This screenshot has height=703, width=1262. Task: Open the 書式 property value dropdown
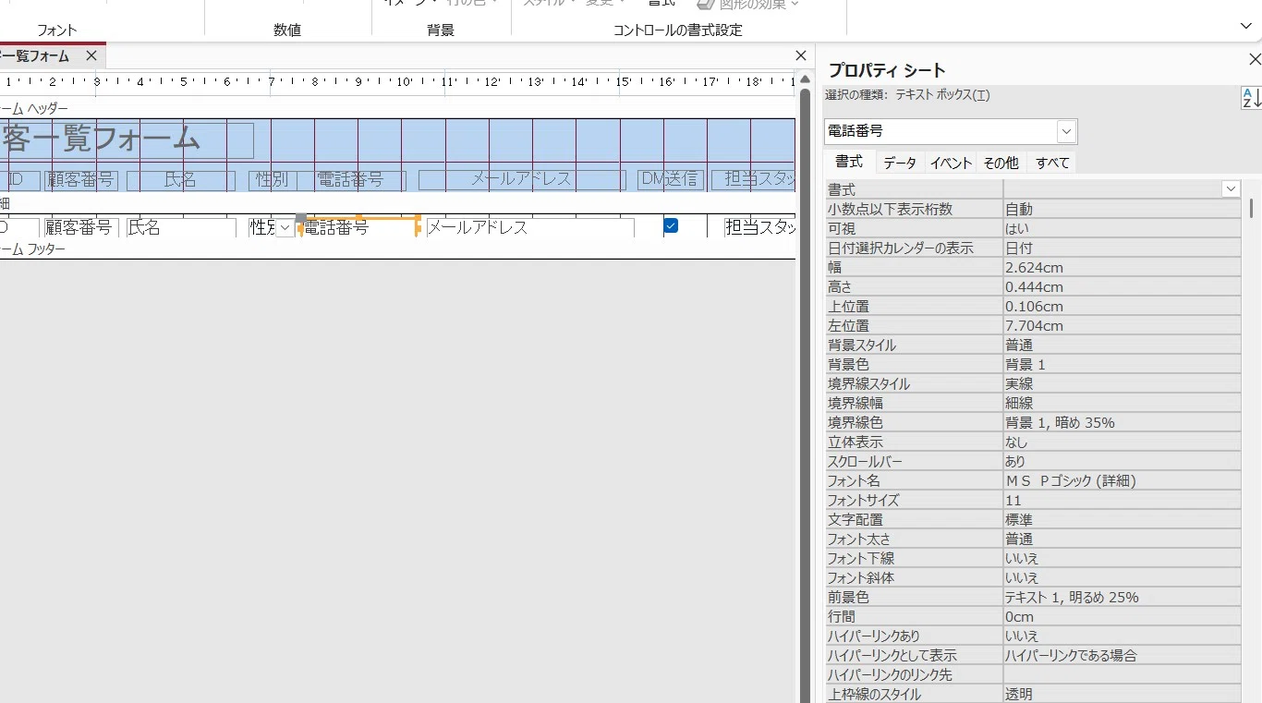coord(1231,188)
